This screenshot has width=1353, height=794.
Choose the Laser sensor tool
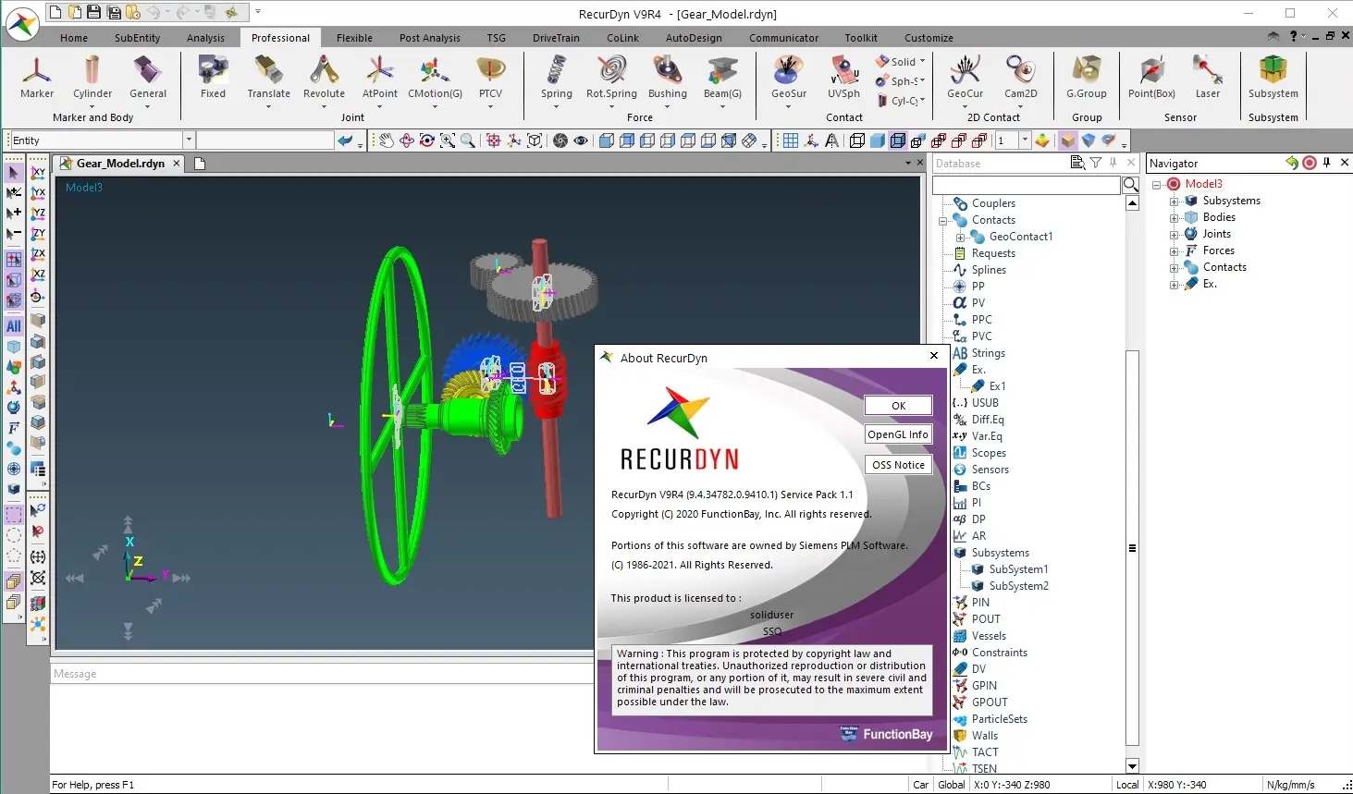click(x=1208, y=77)
